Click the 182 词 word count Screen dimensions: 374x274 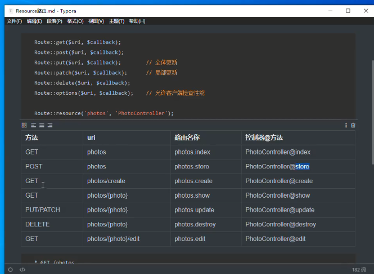[359, 270]
